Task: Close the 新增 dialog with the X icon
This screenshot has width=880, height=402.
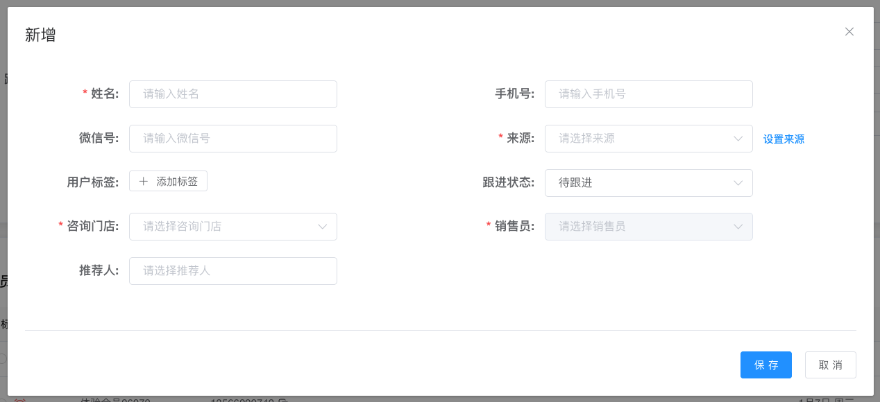Action: point(849,32)
